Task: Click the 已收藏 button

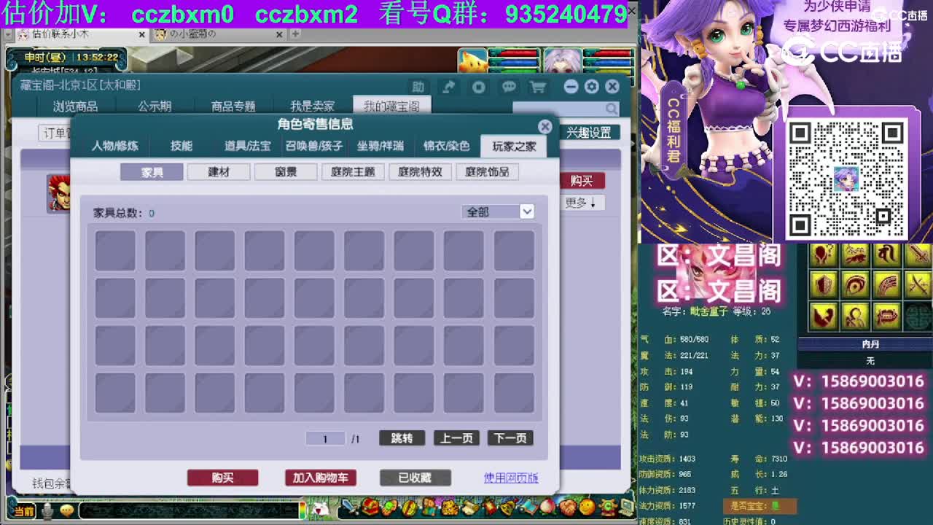Action: 415,478
